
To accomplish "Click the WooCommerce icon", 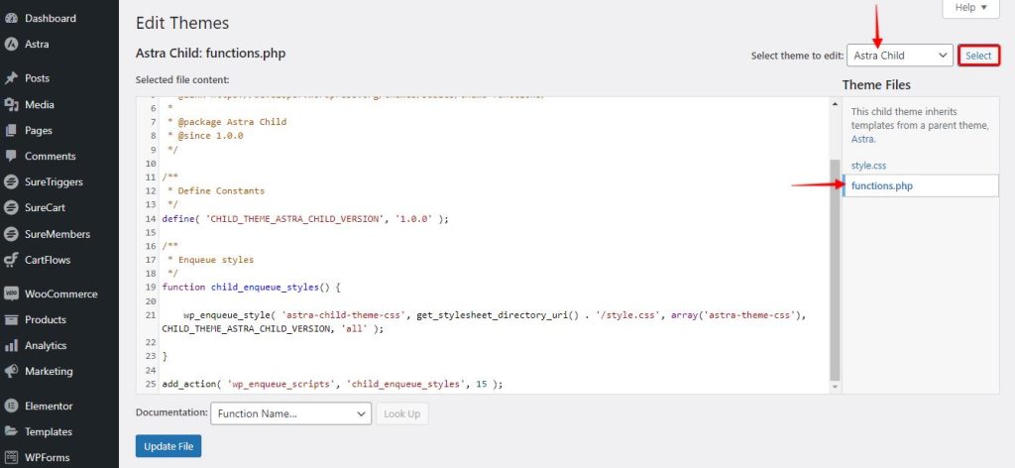I will (x=11, y=293).
